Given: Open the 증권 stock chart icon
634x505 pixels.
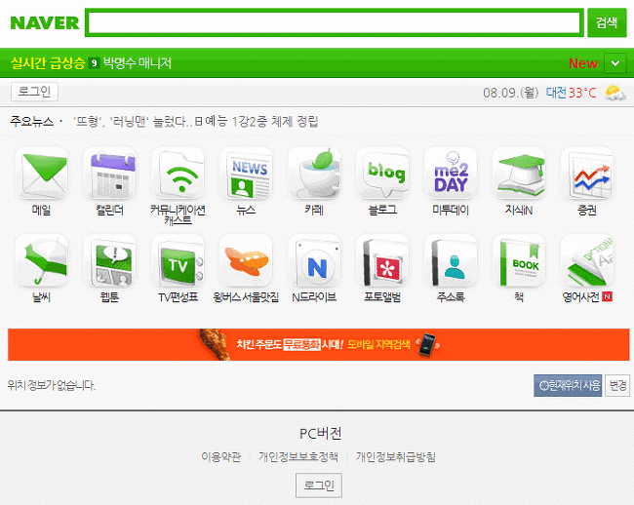Looking at the screenshot, I should coord(587,175).
